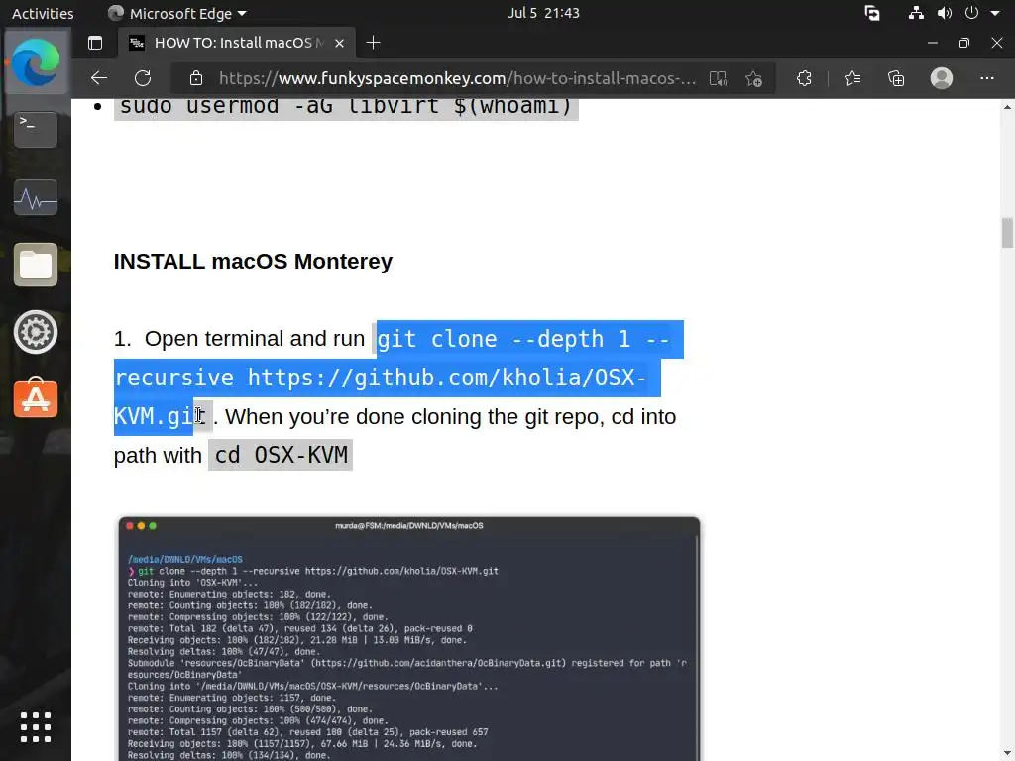Click the vertical scrollbar thumb

[x=1007, y=233]
